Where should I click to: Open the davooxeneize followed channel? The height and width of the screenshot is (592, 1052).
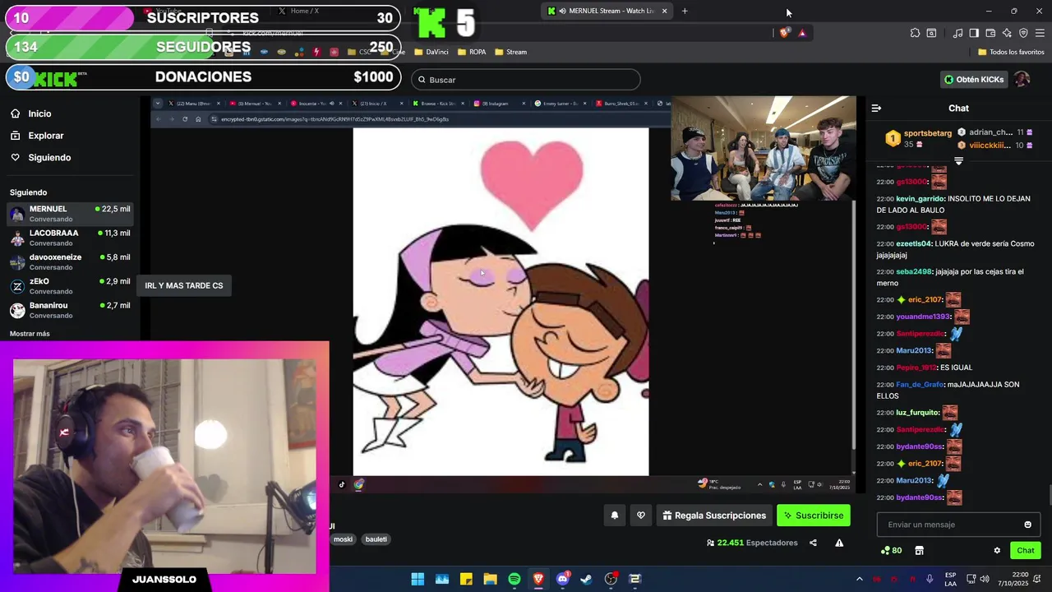(x=70, y=261)
